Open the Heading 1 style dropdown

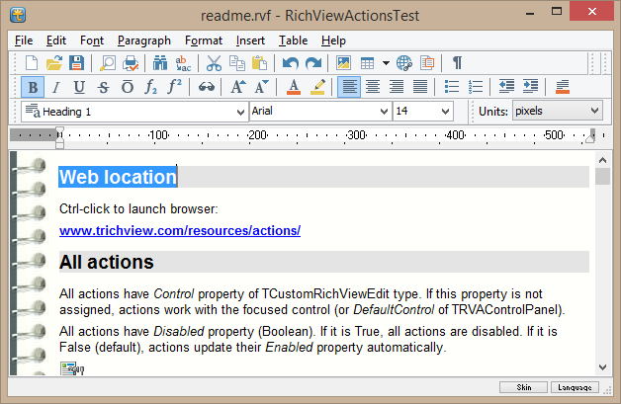coord(241,112)
